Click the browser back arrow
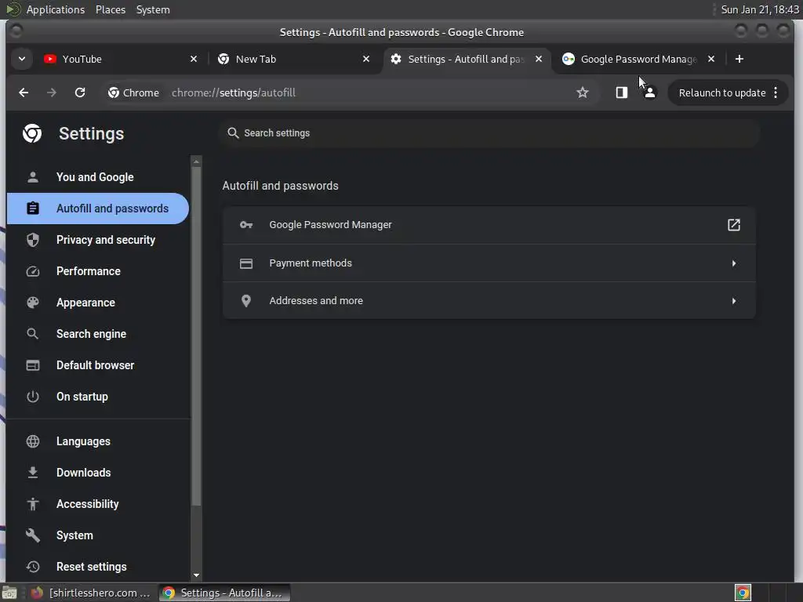 (x=24, y=92)
